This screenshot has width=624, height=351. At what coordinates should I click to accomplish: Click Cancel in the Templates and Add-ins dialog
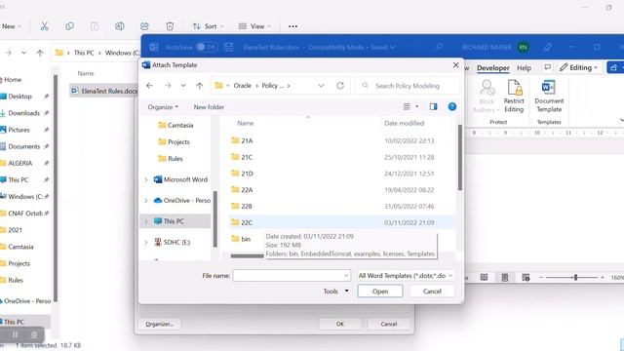[x=388, y=324]
